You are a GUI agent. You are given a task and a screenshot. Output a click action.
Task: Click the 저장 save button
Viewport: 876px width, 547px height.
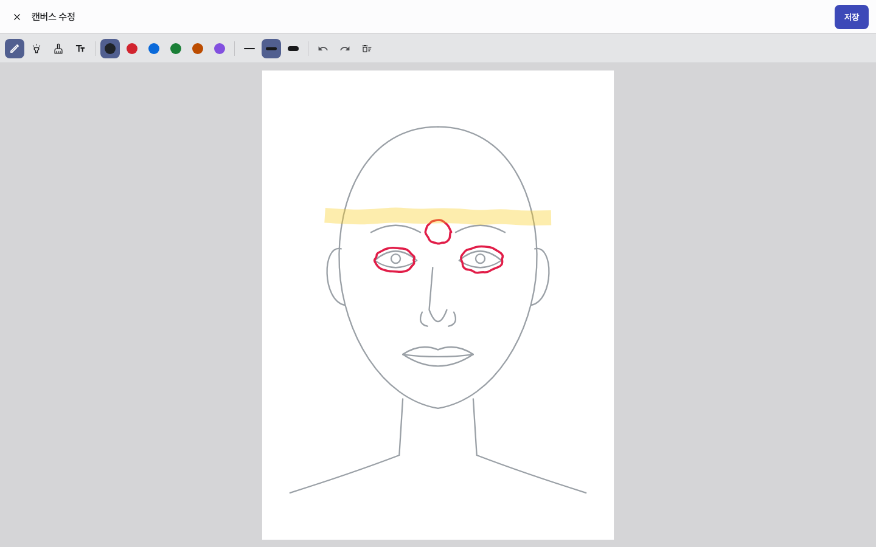(x=852, y=17)
